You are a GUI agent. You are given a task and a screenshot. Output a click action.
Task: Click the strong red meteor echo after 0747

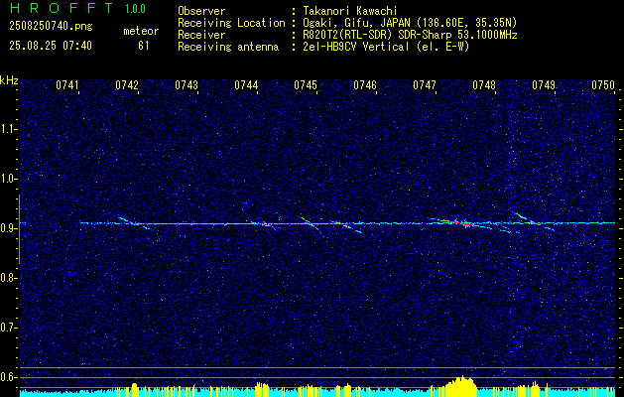coord(457,222)
